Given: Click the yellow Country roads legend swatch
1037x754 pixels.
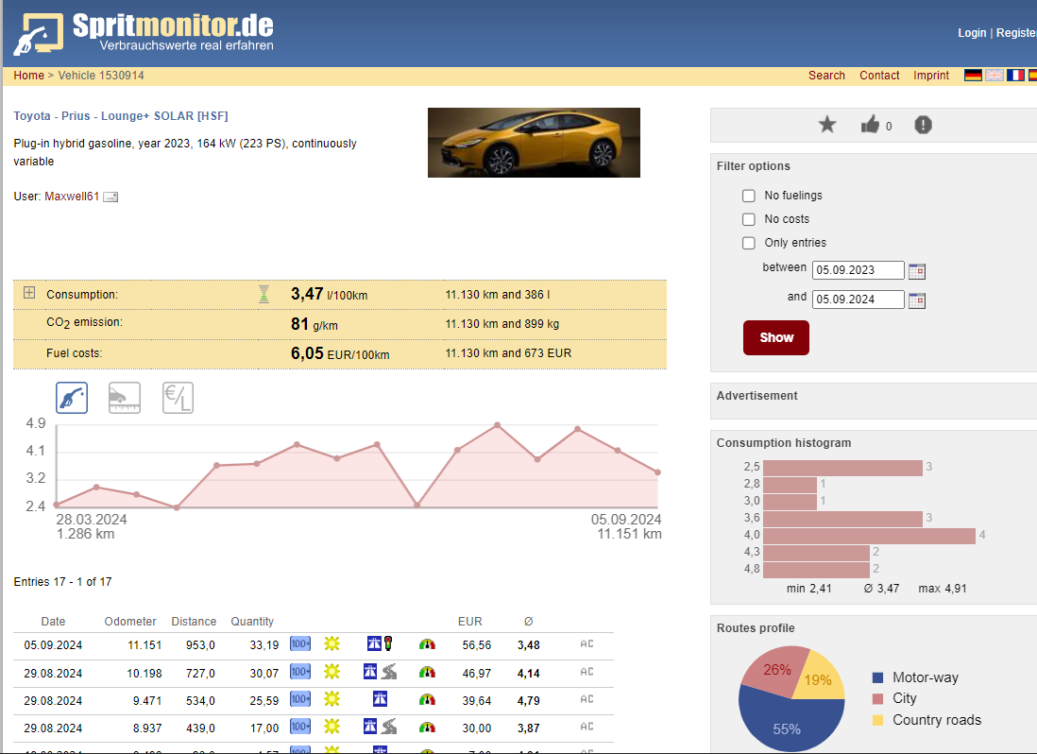Looking at the screenshot, I should pos(877,720).
